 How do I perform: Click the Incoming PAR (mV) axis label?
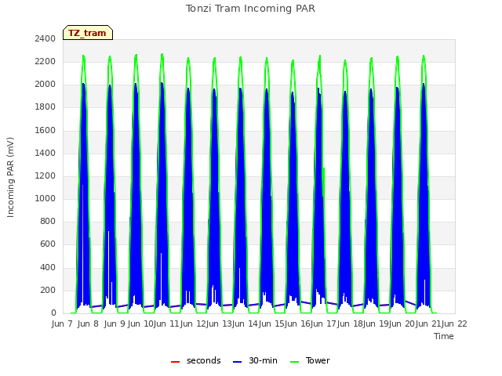pos(10,178)
